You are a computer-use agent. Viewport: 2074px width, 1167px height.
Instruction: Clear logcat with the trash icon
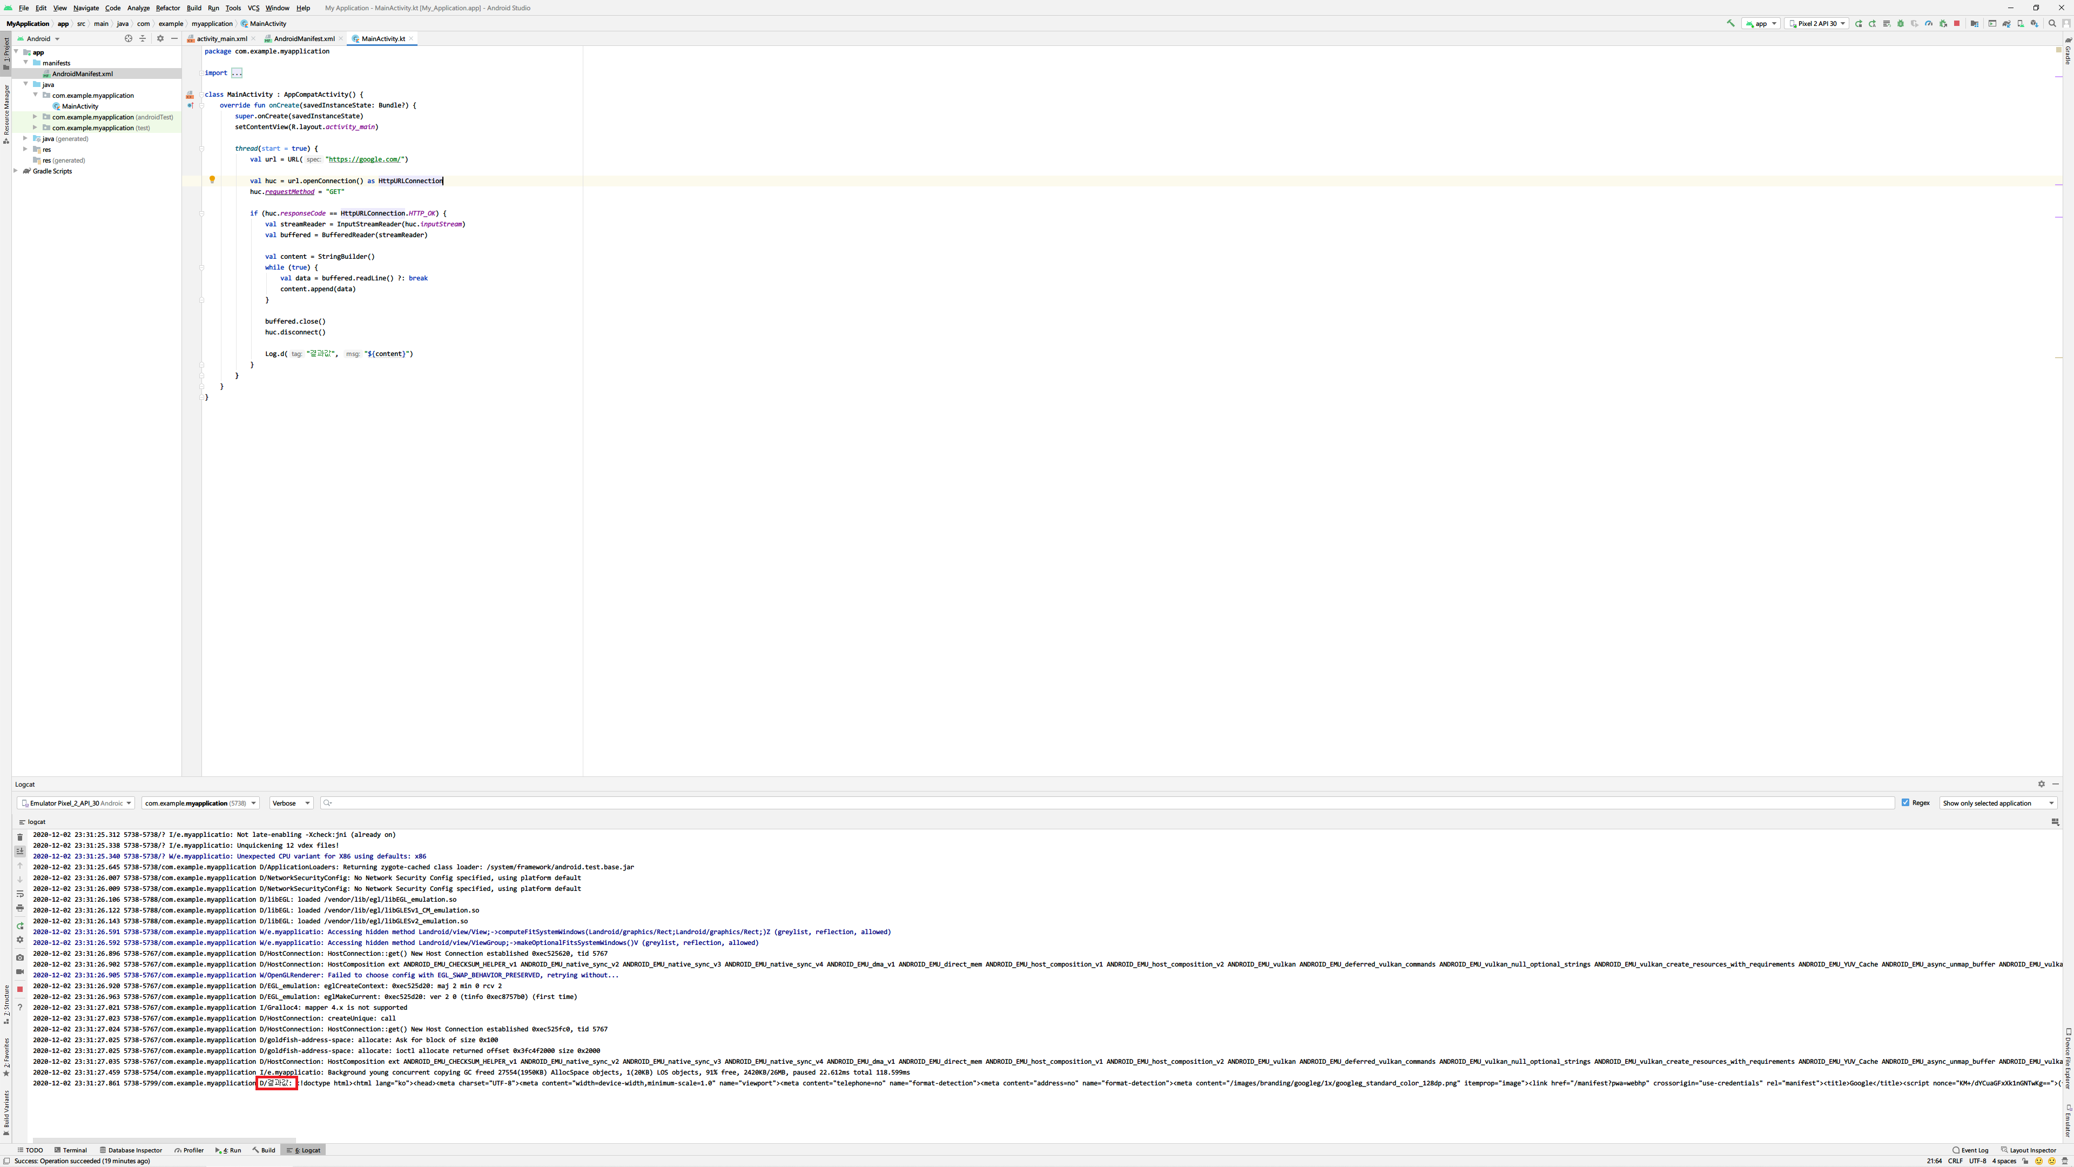tap(20, 837)
